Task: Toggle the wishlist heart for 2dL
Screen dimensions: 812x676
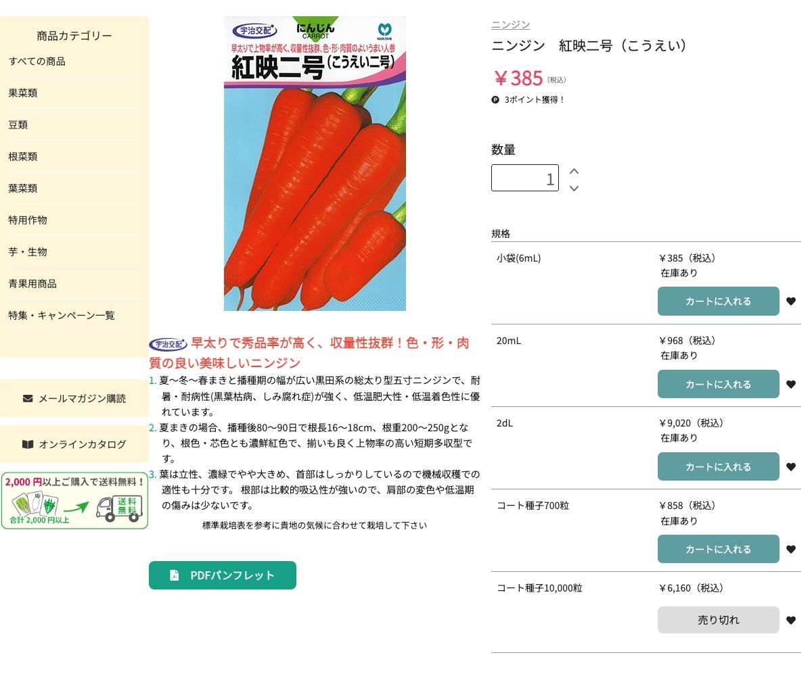Action: pos(790,467)
